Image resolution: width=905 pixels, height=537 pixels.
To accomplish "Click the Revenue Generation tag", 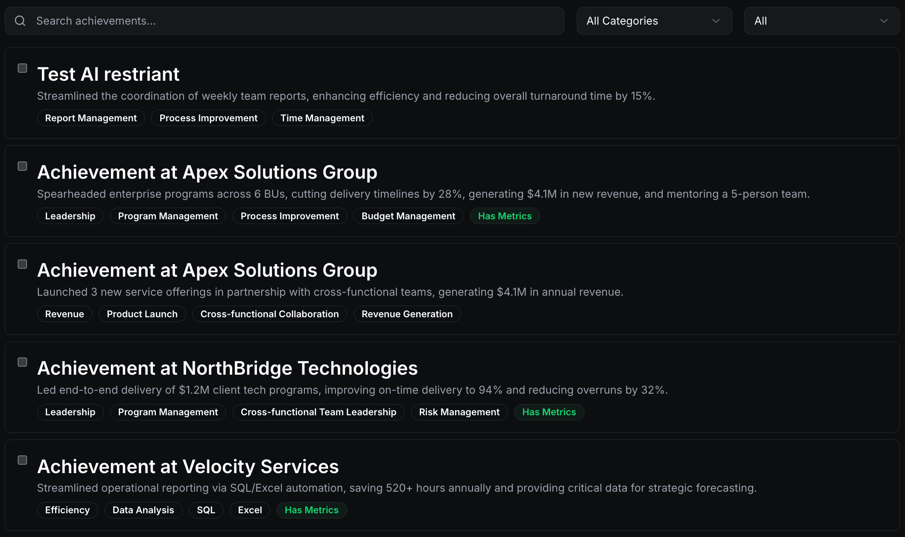I will (x=407, y=314).
